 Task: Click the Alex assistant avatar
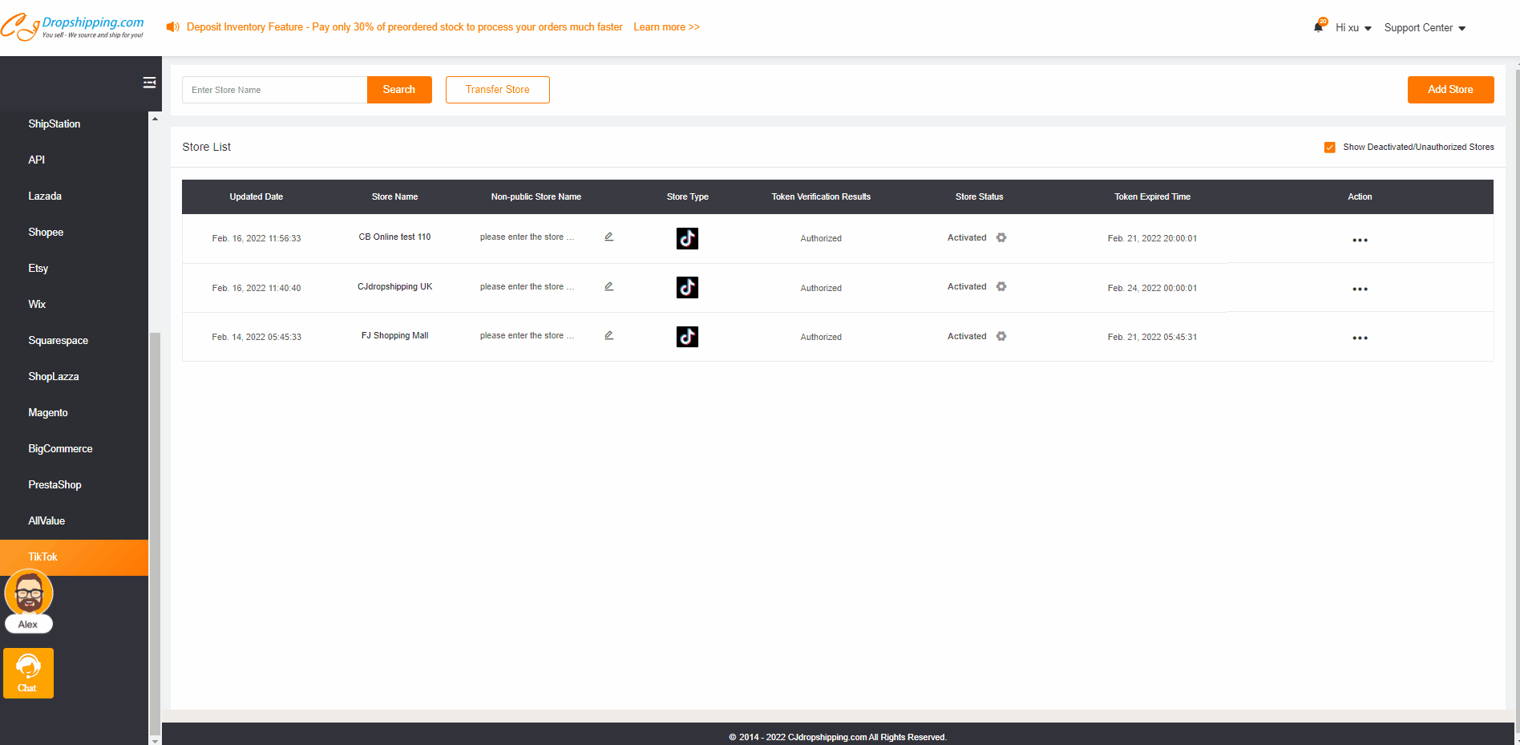(29, 595)
